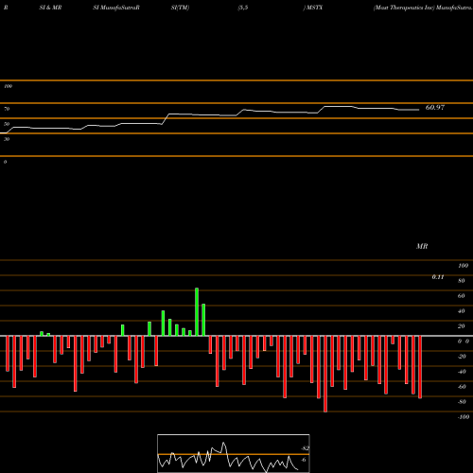Click the RSI value label 60.97

[x=435, y=108]
